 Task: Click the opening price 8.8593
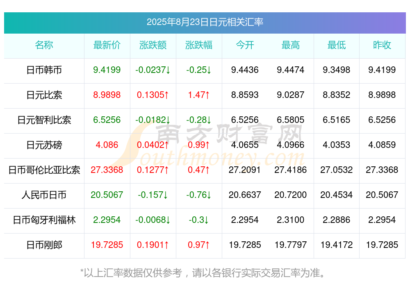pyautogui.click(x=245, y=95)
